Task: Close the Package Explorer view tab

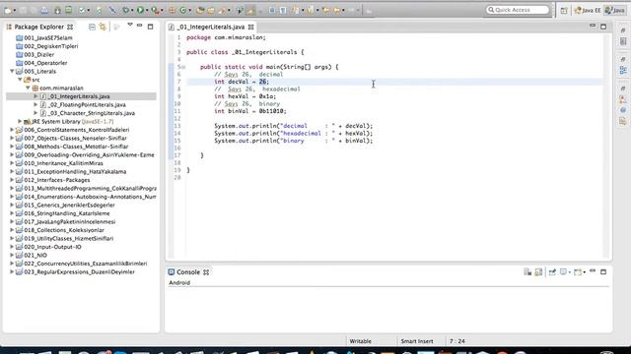Action: (70, 27)
